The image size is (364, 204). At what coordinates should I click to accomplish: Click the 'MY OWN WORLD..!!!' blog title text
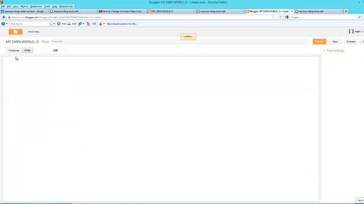point(22,42)
